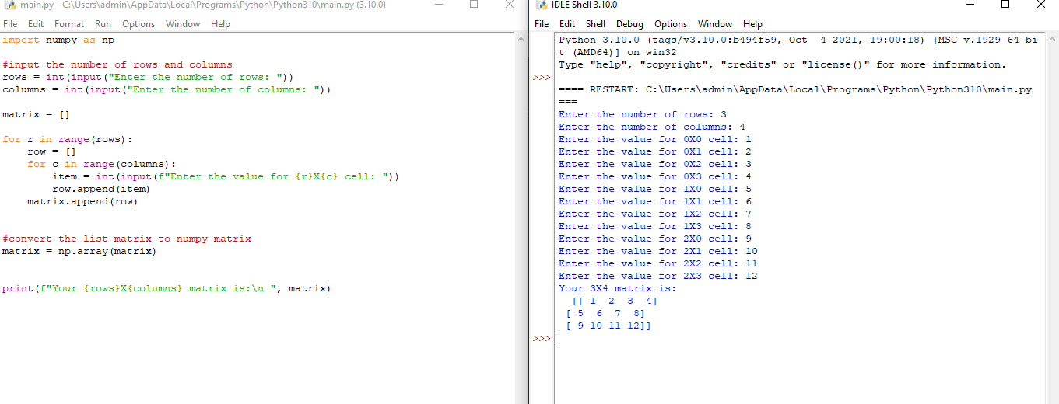Open the Debug menu in IDLE Shell
Screen dimensions: 1059x404
(629, 24)
